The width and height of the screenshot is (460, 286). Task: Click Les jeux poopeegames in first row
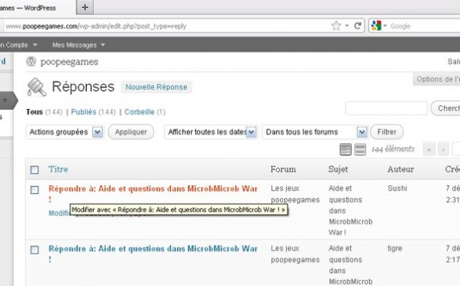point(295,194)
